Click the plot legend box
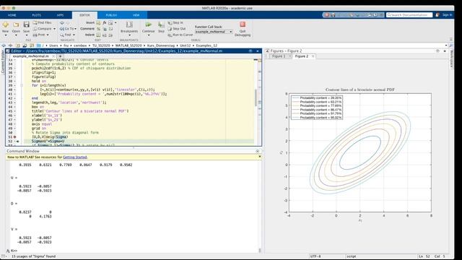This screenshot has height=260, width=462. 317,108
